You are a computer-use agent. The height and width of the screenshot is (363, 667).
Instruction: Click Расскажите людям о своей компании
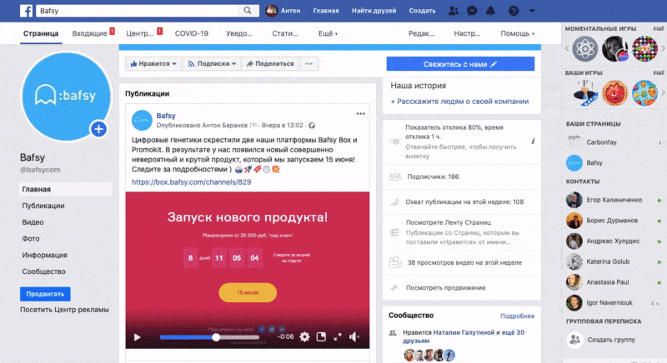coord(460,102)
